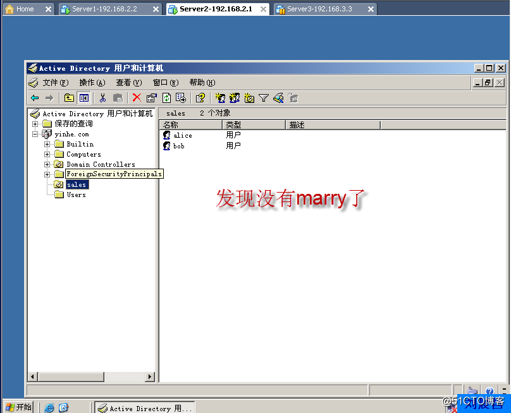Select the Computers folder
Viewport: 511px width, 413px height.
click(x=83, y=154)
